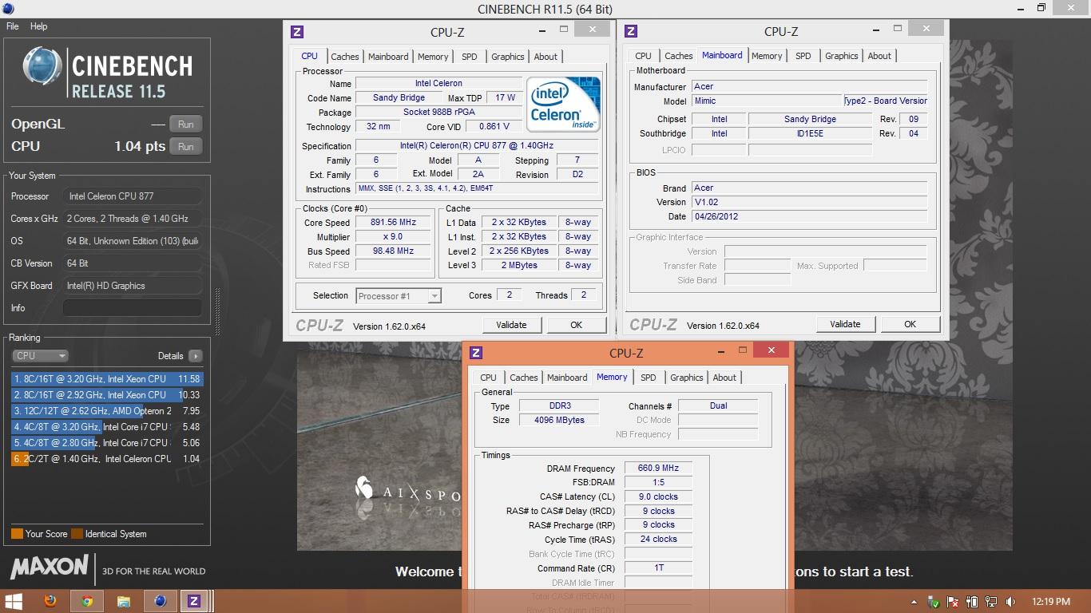The image size is (1091, 613).
Task: Switch to Memory tab in the CPU-Z CPU window
Action: pyautogui.click(x=433, y=57)
